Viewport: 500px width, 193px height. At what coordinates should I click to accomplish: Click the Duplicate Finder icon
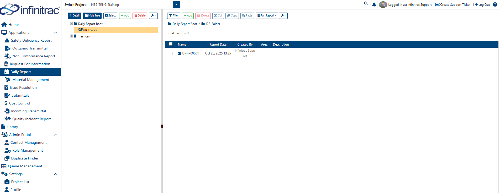7,158
